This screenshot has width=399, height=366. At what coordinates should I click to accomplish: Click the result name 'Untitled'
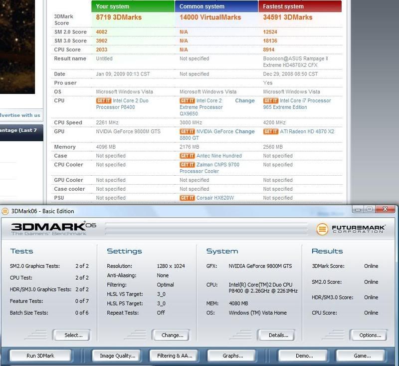(104, 58)
